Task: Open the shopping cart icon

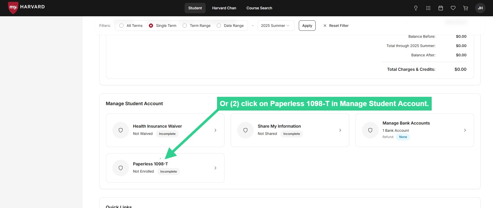Action: tap(466, 8)
